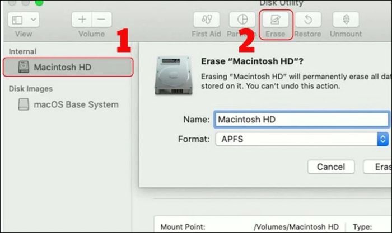
Task: Select Macintosh HD in the sidebar
Action: coord(68,67)
